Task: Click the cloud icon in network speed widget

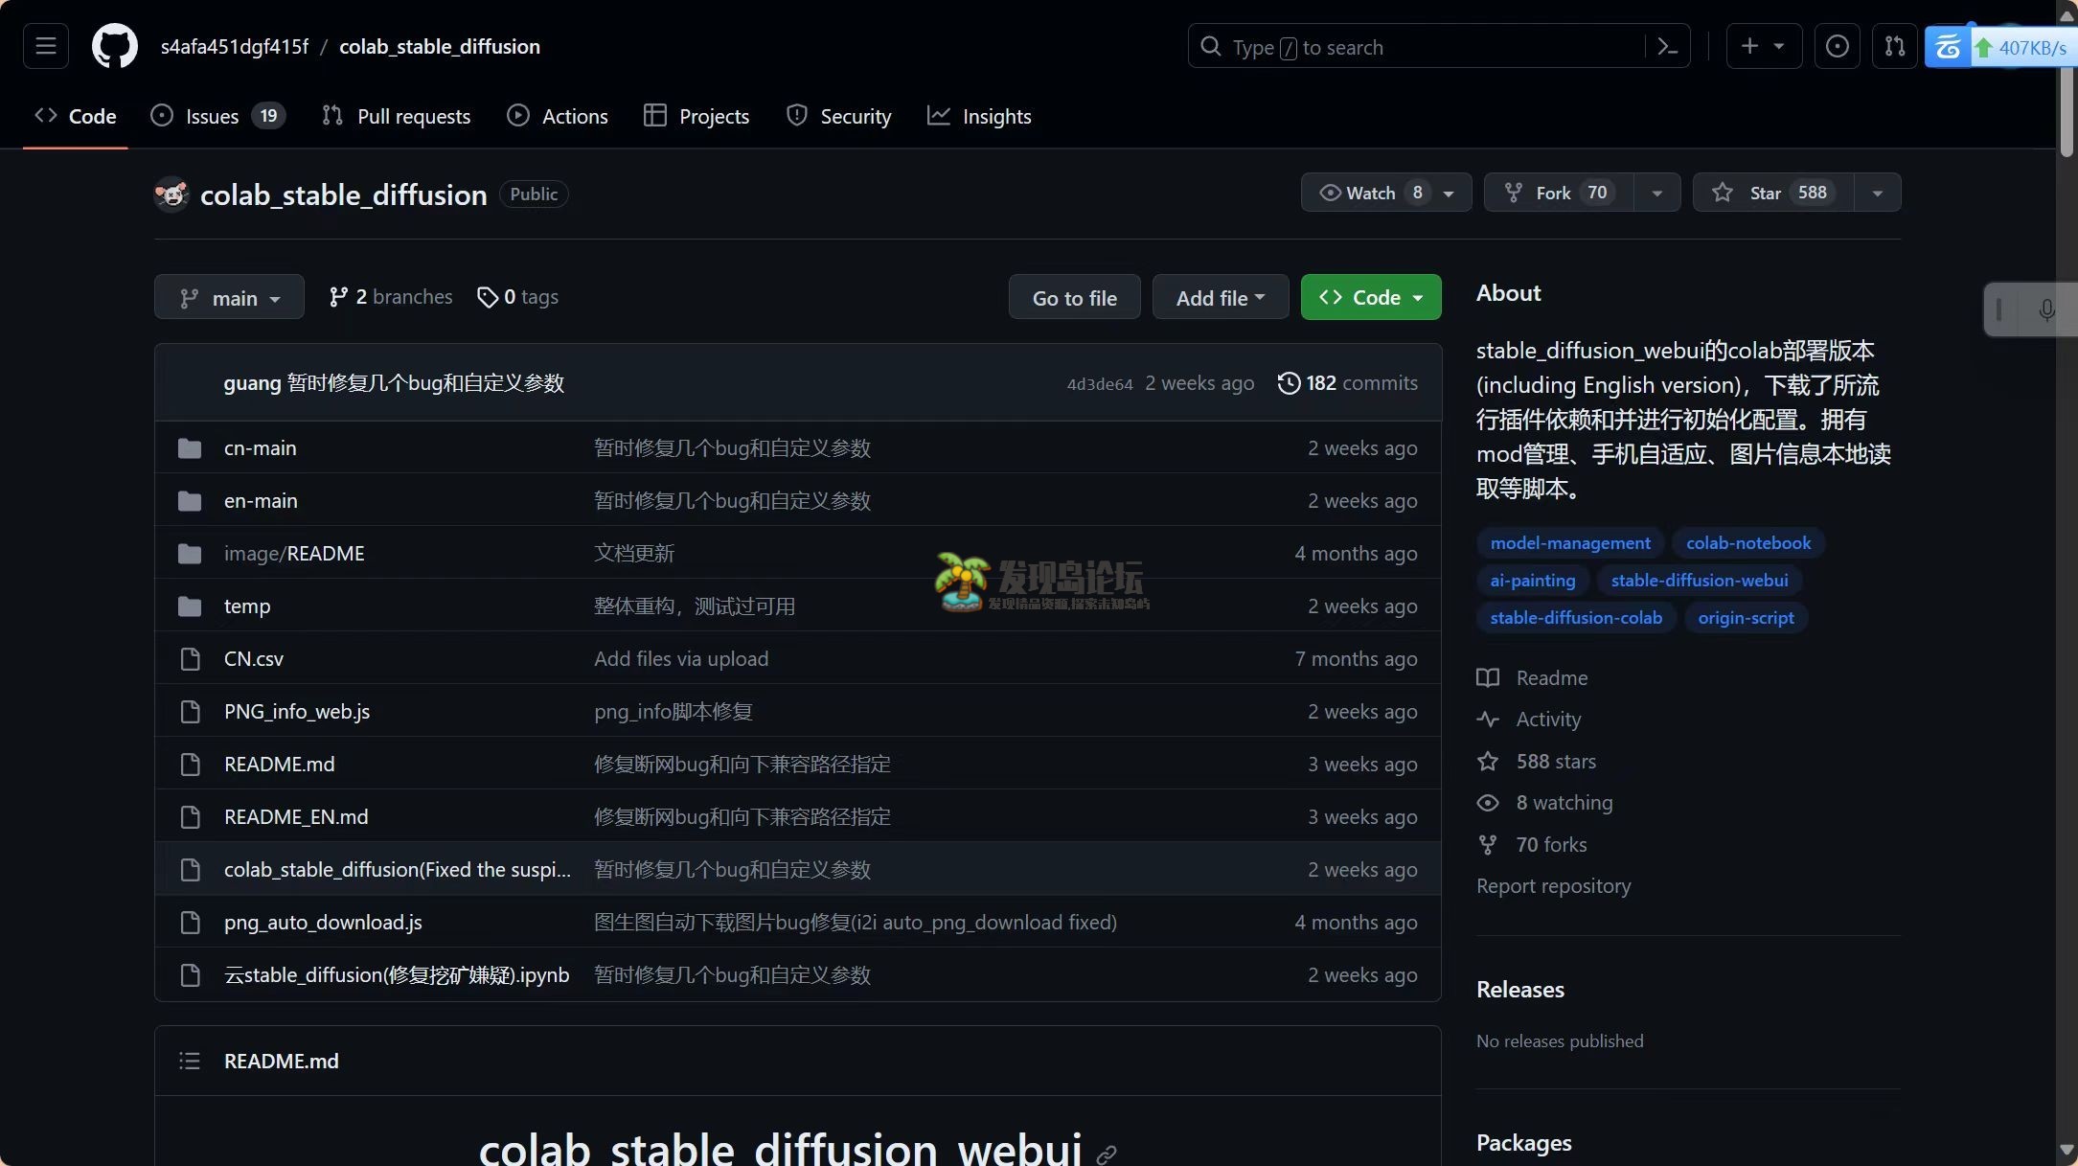Action: 1948,47
